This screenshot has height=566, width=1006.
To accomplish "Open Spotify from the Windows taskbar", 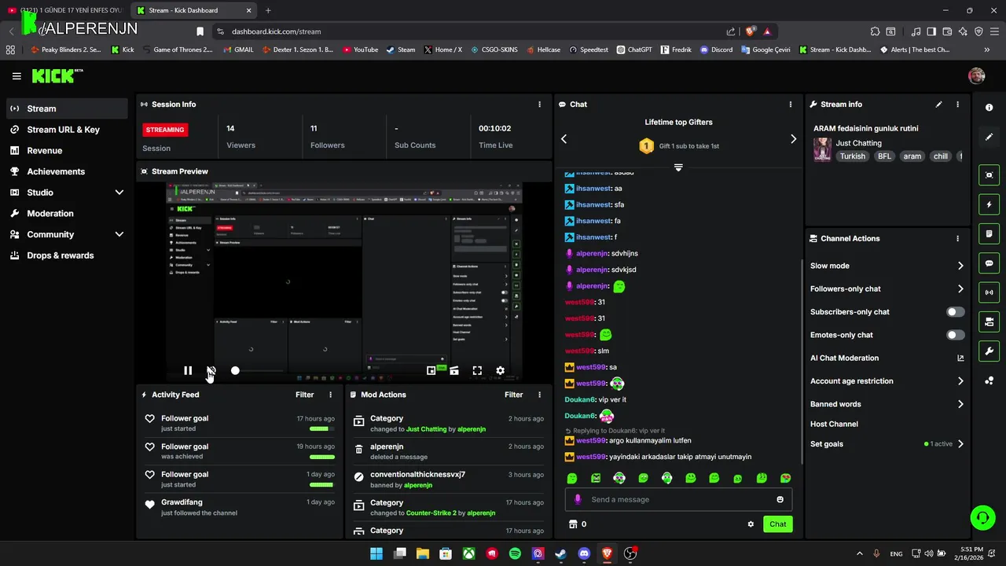I will (515, 553).
